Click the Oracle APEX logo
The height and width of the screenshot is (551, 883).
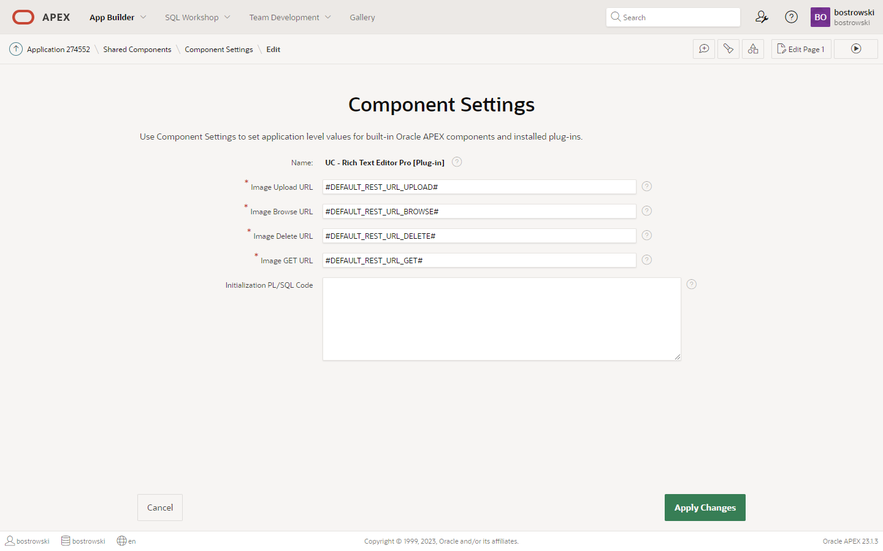tap(41, 17)
